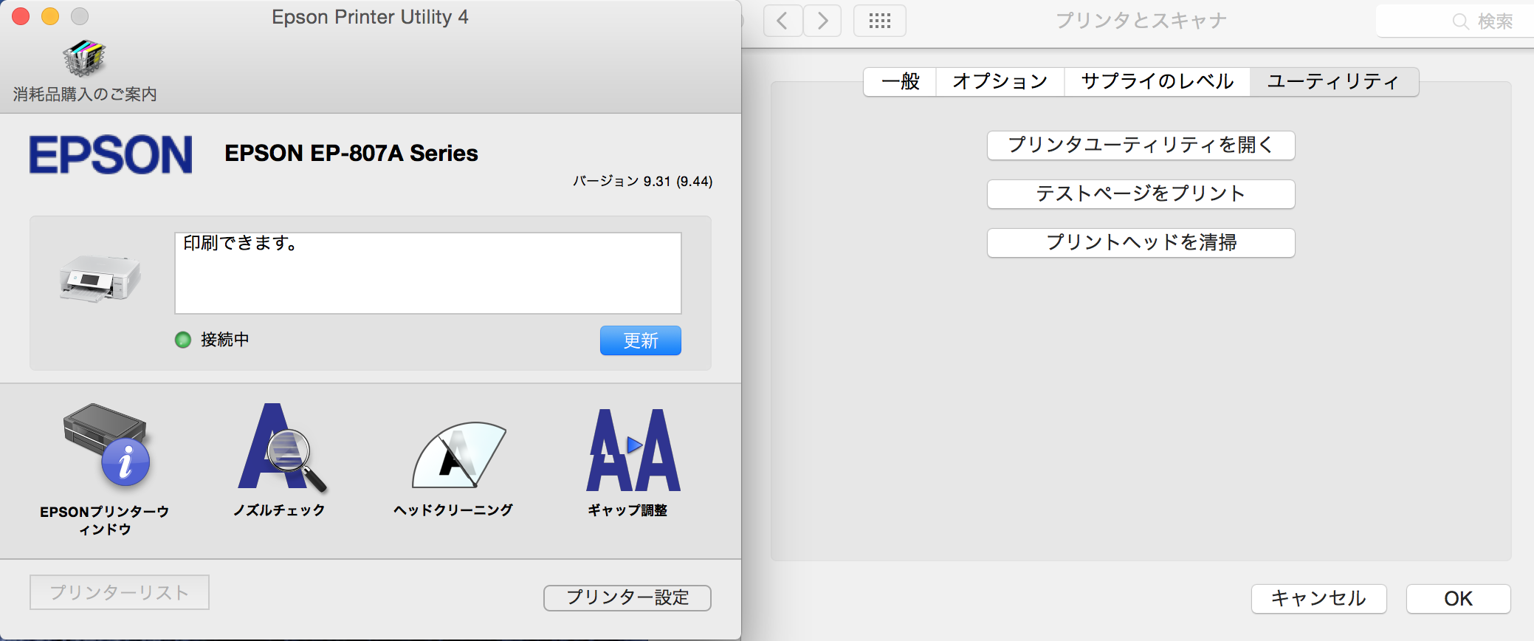
Task: Open the 消耗品購入のご案内 ink cartridge icon
Action: [x=84, y=58]
